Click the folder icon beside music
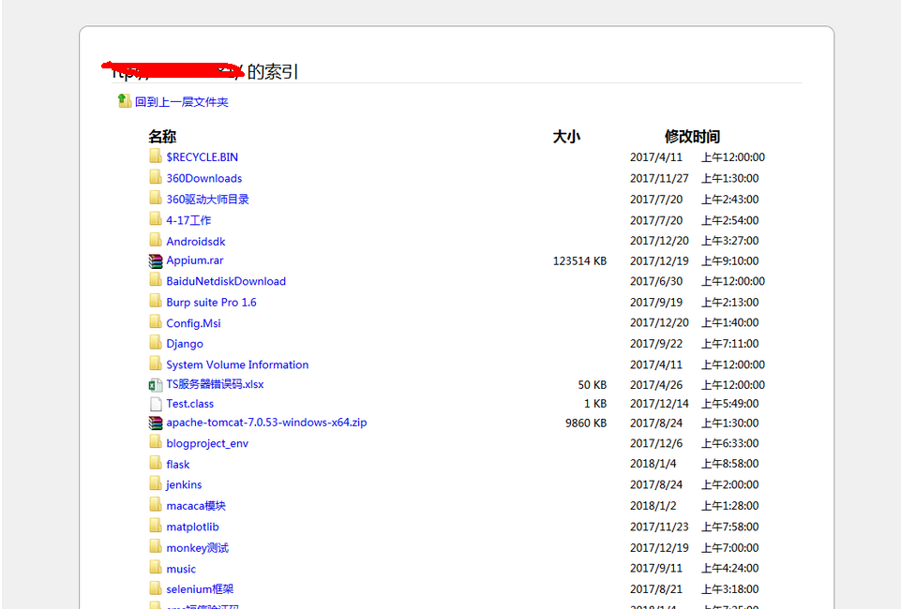Viewport: 901px width, 609px height. click(x=155, y=568)
